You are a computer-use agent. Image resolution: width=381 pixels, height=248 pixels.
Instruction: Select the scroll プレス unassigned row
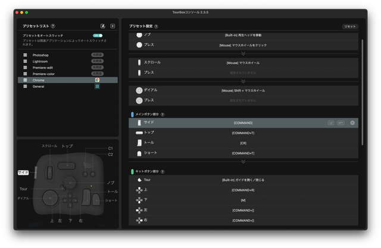tap(243, 73)
